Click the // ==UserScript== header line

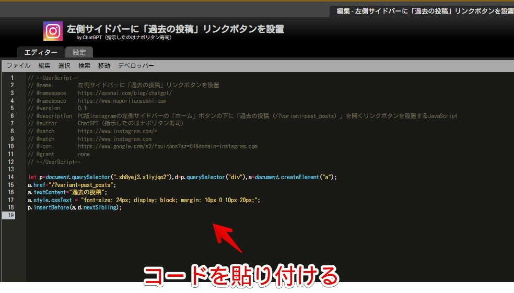53,78
